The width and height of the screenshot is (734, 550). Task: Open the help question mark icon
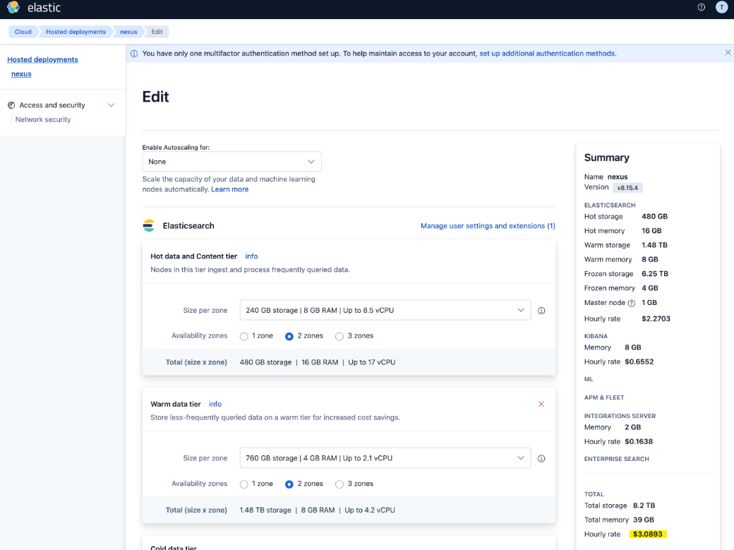[x=701, y=8]
